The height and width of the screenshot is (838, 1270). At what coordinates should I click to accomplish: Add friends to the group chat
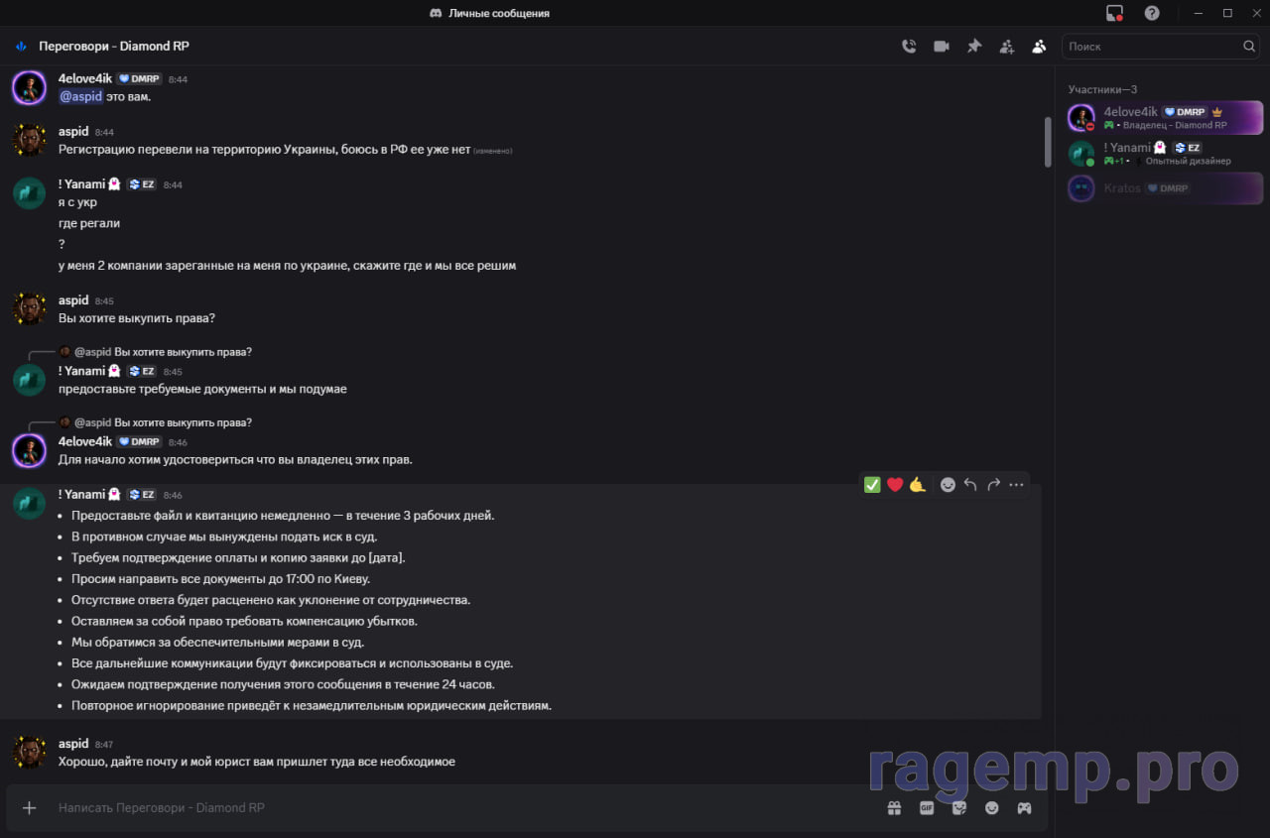(x=1007, y=47)
